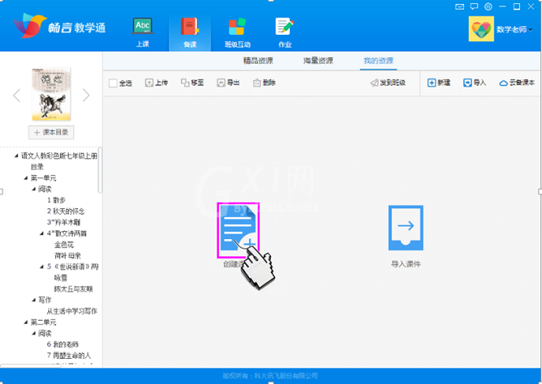Image resolution: width=542 pixels, height=384 pixels.
Task: Open the 备课 lesson-prep module icon
Action: click(190, 32)
